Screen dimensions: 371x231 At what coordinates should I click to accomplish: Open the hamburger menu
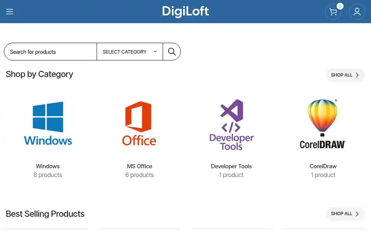(10, 12)
